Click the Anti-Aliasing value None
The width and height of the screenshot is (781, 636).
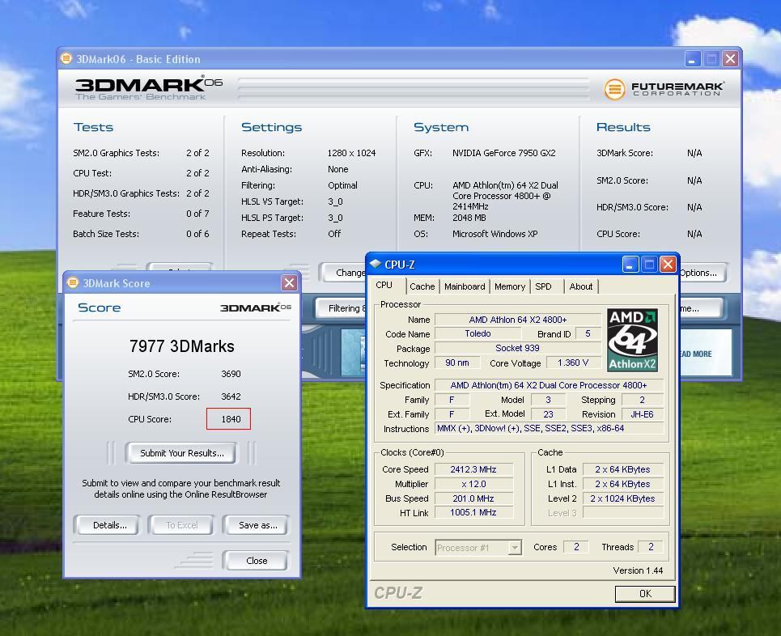pyautogui.click(x=337, y=169)
